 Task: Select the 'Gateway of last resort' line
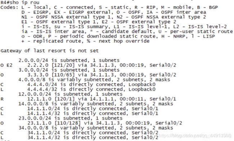point(50,51)
